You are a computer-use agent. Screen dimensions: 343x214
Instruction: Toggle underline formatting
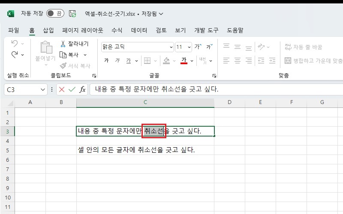[x=129, y=60]
